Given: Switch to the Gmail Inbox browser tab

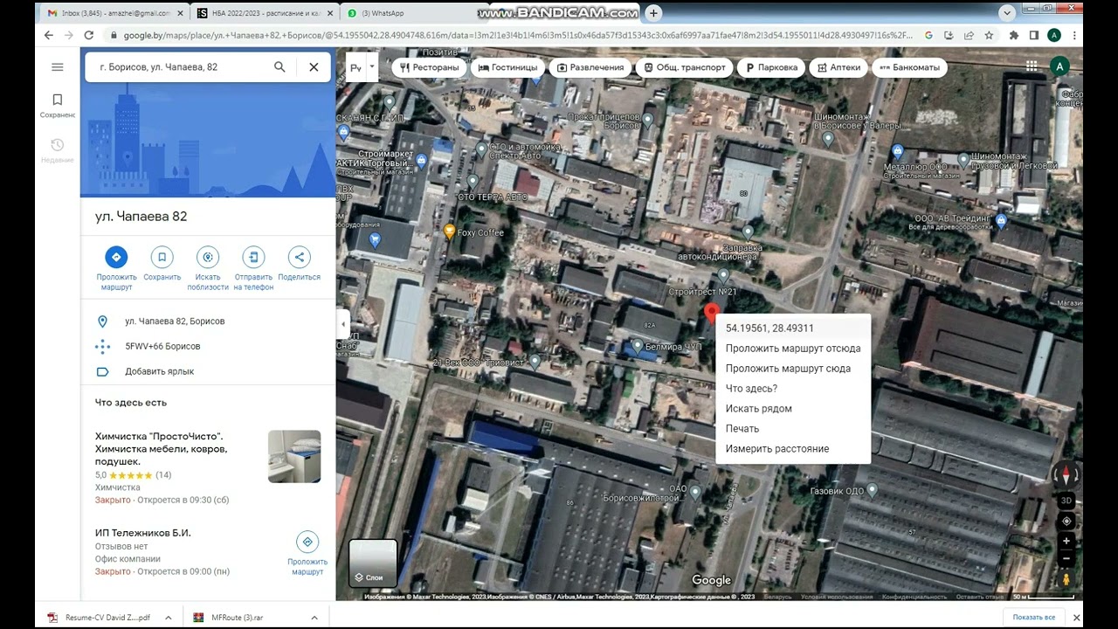Looking at the screenshot, I should coord(114,13).
